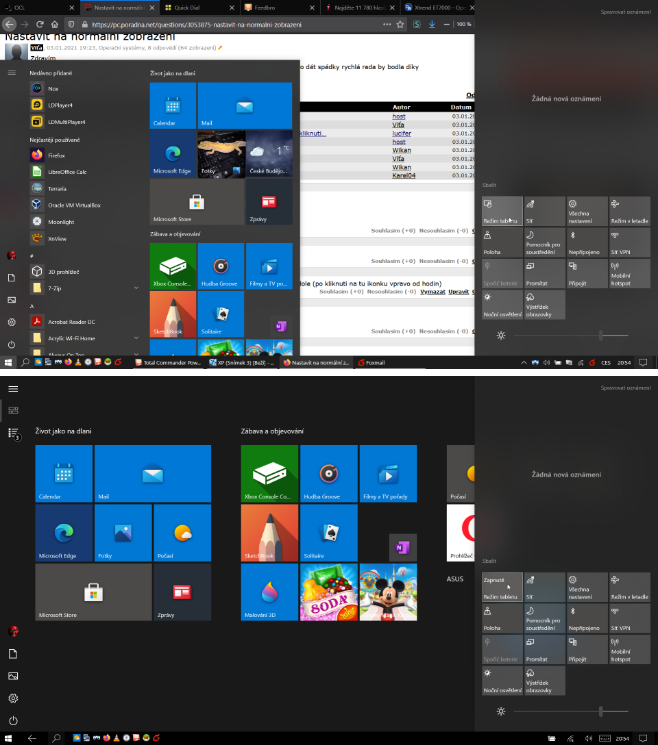This screenshot has width=658, height=745.
Task: Toggle Mobilní hotspot in tablet-mode action center
Action: pyautogui.click(x=630, y=650)
